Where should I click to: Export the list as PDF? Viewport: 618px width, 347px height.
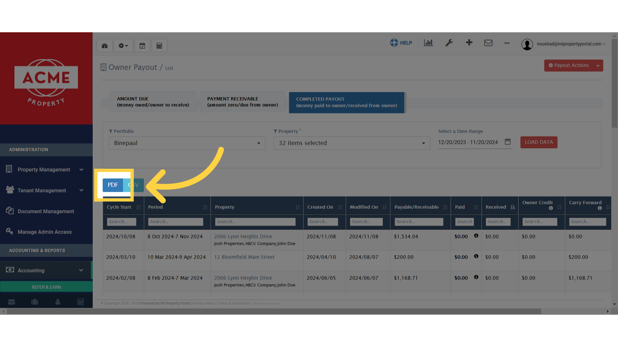tap(113, 185)
